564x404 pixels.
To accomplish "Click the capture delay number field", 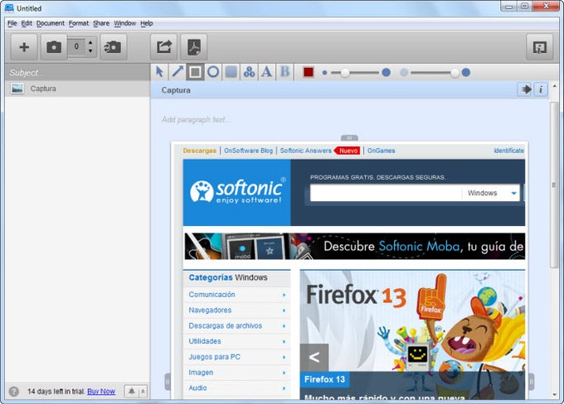I will [x=76, y=46].
